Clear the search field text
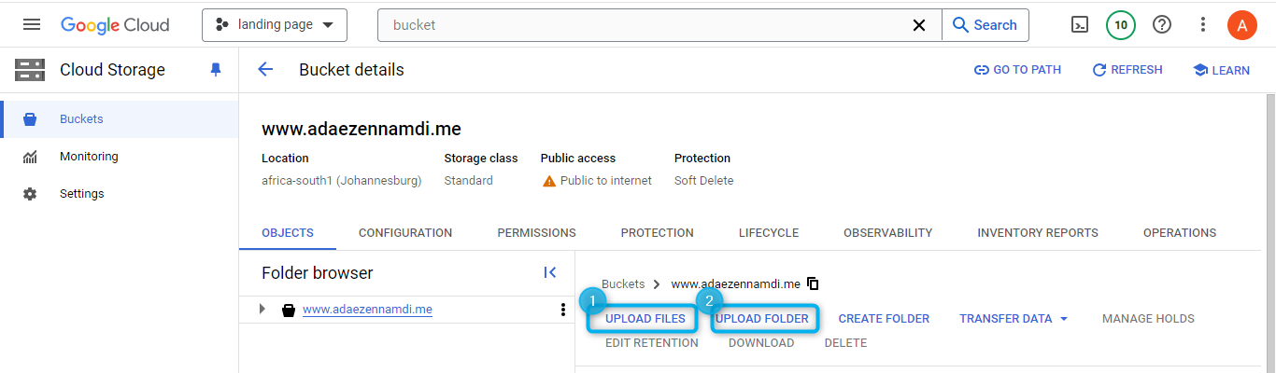 pos(919,25)
